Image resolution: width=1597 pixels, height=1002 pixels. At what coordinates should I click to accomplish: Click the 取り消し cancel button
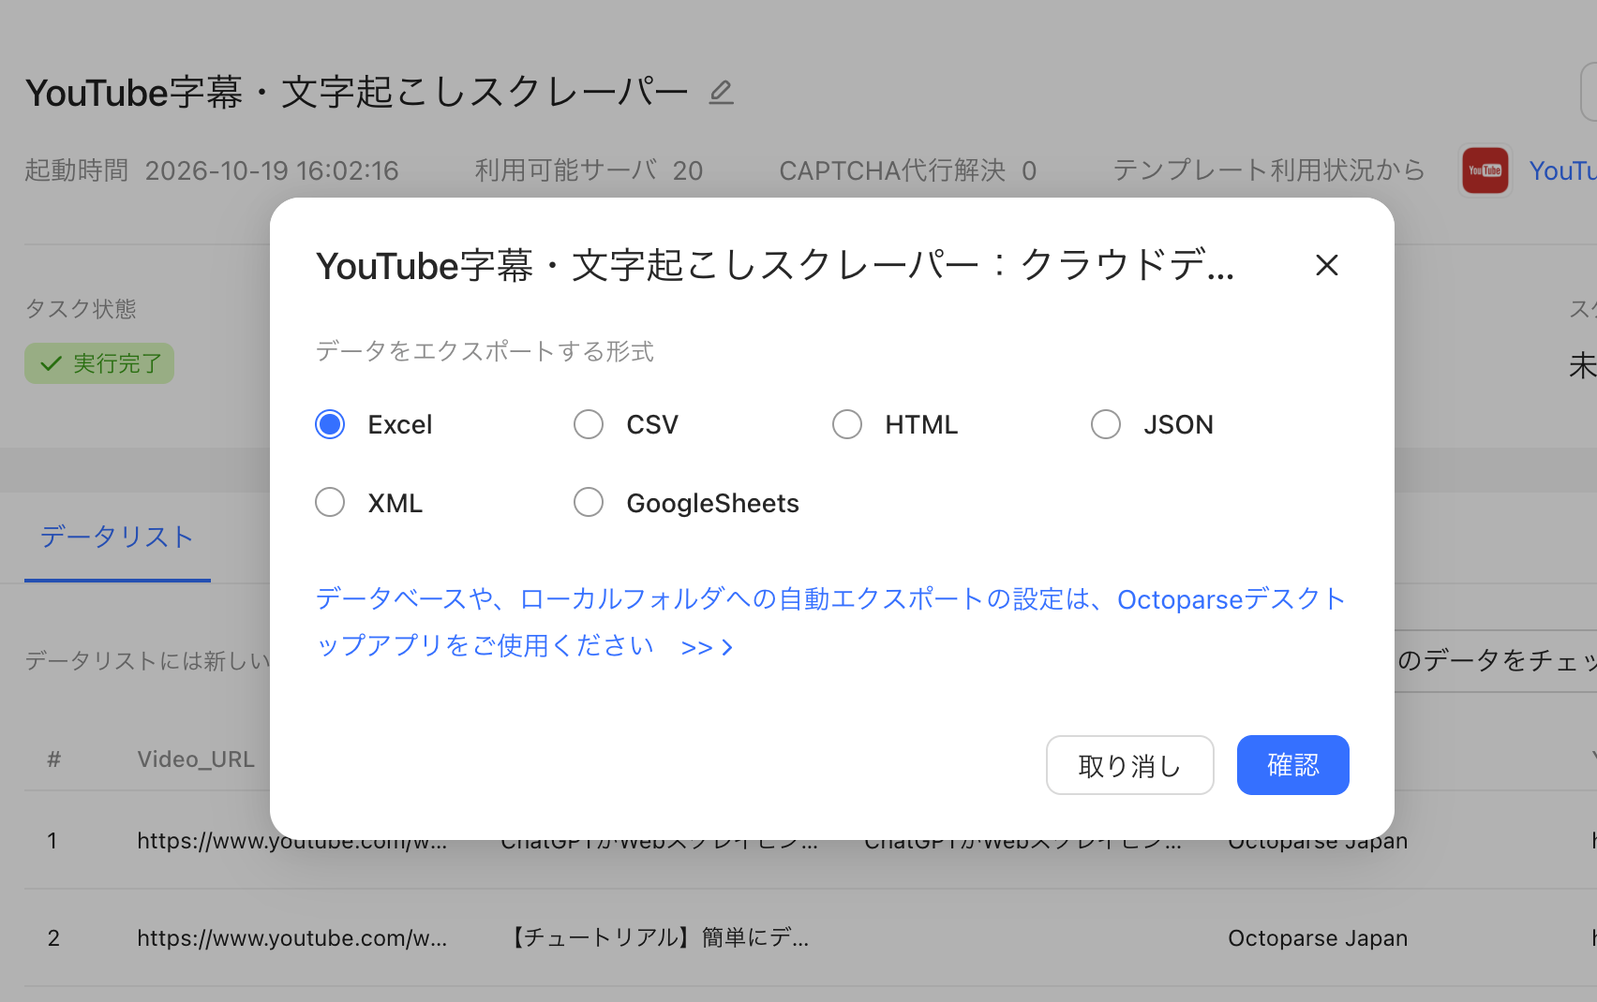click(1129, 765)
